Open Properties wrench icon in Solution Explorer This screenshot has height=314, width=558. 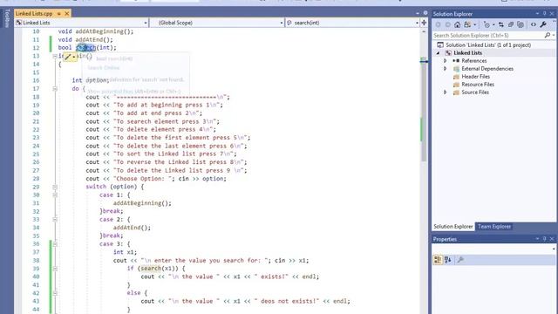(543, 24)
